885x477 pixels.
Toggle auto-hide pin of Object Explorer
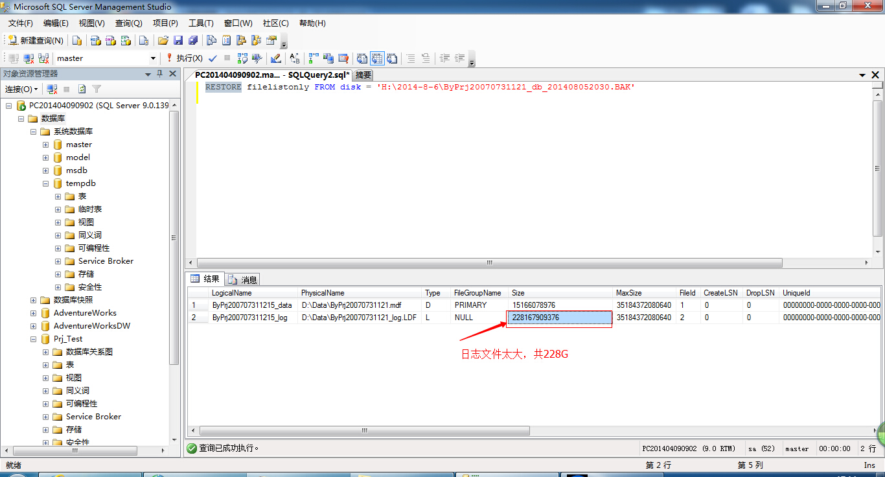click(160, 74)
